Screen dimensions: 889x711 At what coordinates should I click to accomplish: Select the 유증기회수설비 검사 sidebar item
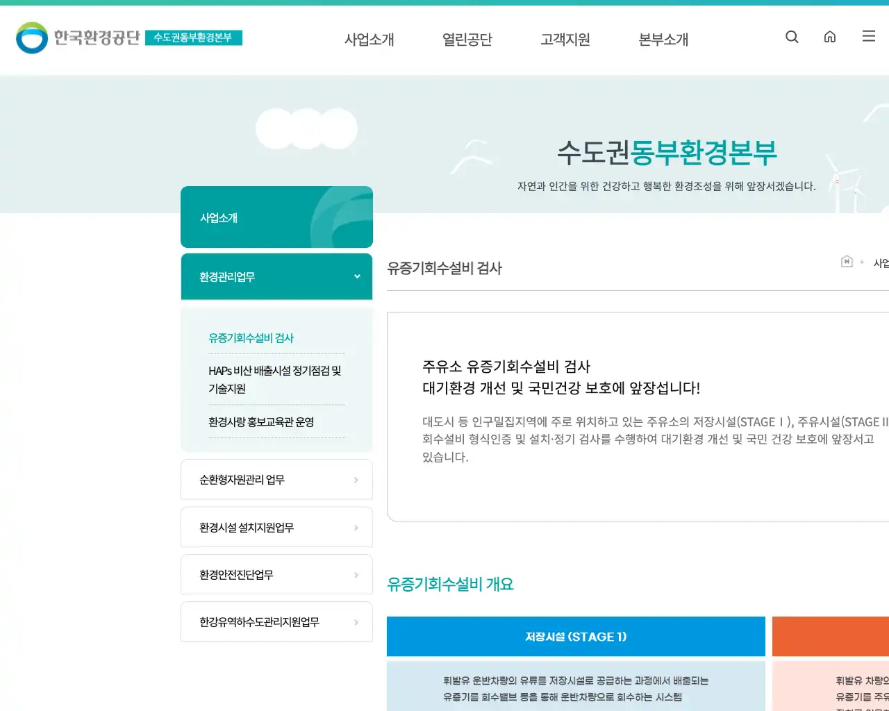[251, 338]
